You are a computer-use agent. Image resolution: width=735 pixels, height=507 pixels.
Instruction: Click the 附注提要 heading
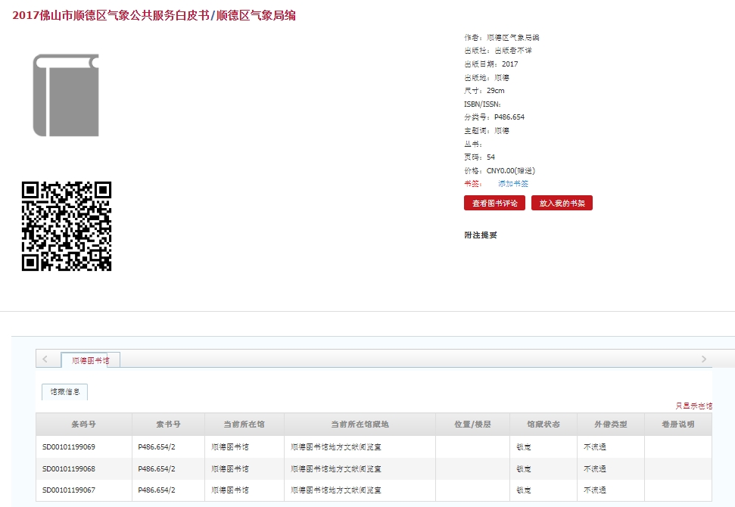click(x=481, y=235)
